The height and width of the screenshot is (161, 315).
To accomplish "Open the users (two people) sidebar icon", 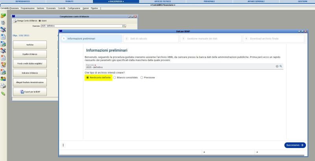I will pyautogui.click(x=3, y=79).
